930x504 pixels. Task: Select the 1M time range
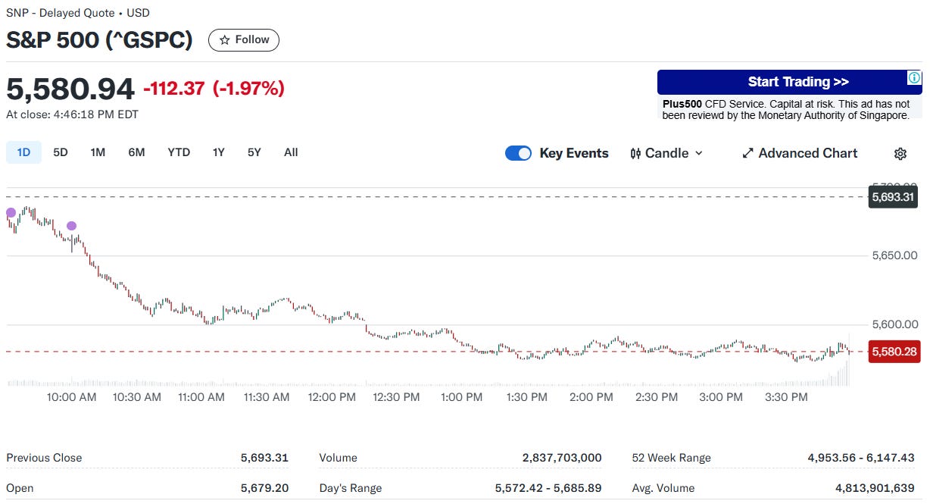click(x=98, y=152)
